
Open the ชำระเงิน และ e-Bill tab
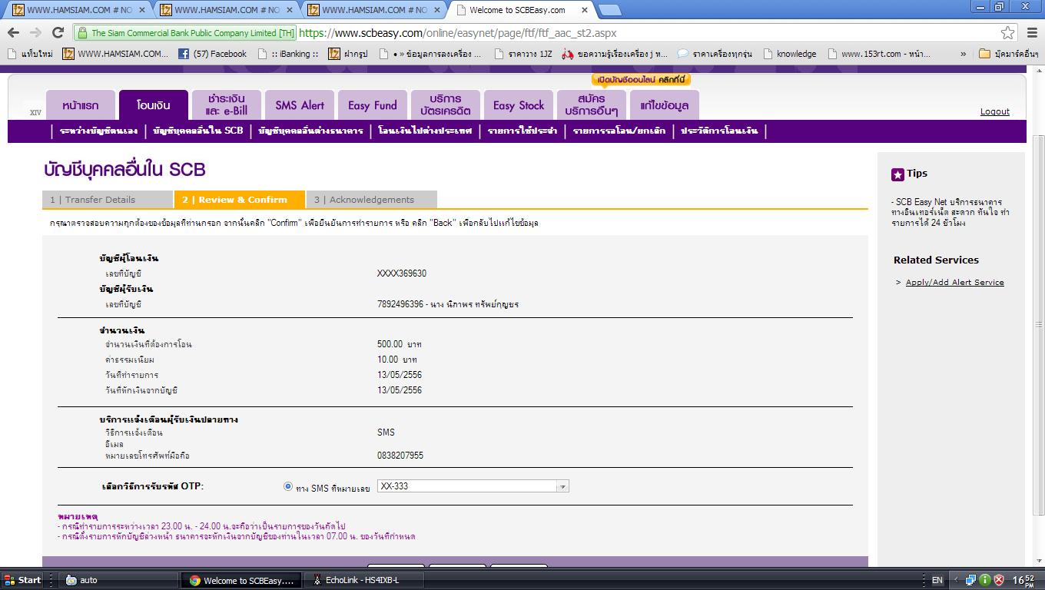(226, 105)
